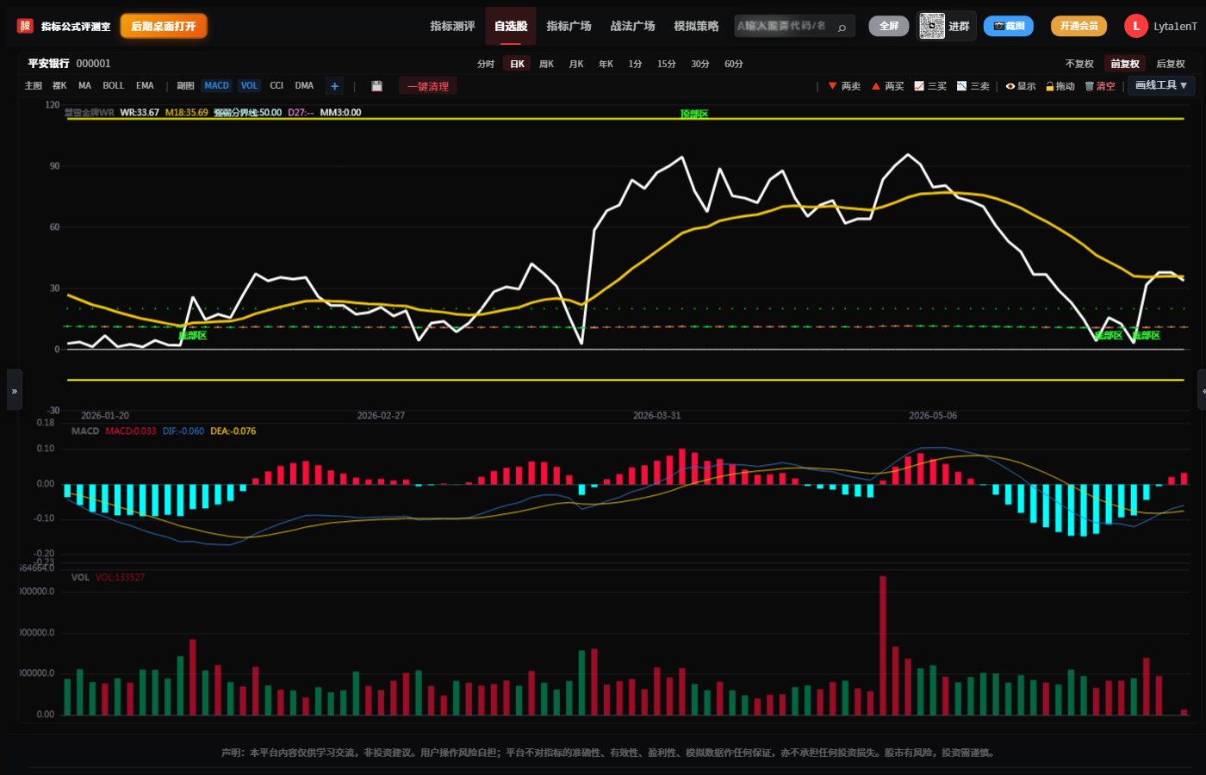Viewport: 1206px width, 775px height.
Task: Choose the 三买 rising chart marker
Action: [x=930, y=86]
